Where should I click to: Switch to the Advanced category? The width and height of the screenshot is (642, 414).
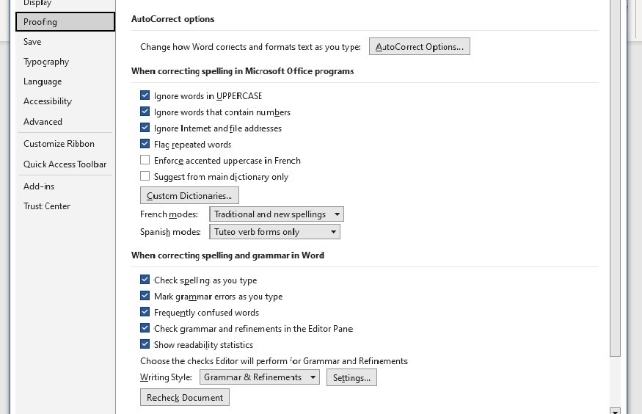click(x=43, y=122)
